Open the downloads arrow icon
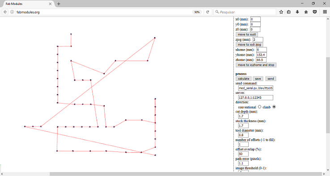Viewport: 330px width, 176px height. tap(297, 12)
